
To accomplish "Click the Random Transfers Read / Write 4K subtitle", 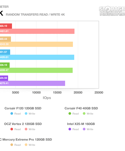I will 35,15.
